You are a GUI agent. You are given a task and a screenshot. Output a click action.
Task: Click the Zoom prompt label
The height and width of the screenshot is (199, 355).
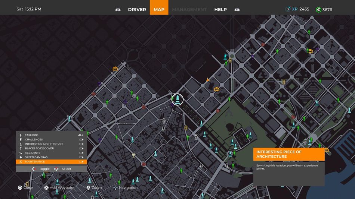click(x=97, y=188)
